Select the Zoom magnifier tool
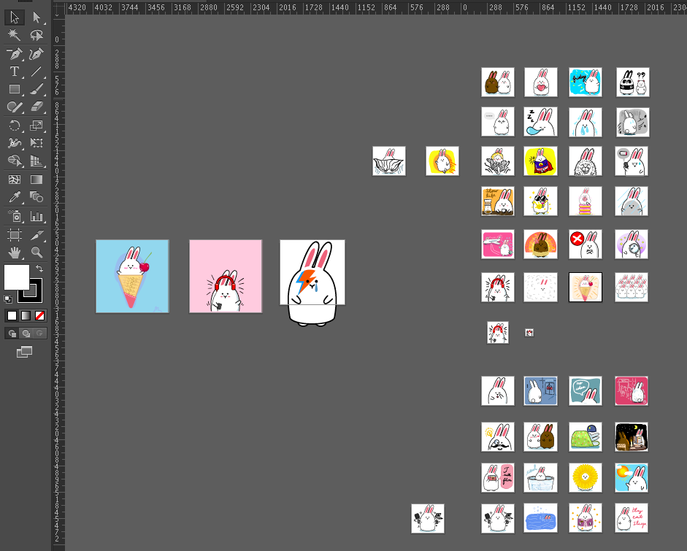Viewport: 687px width, 551px height. [x=37, y=253]
